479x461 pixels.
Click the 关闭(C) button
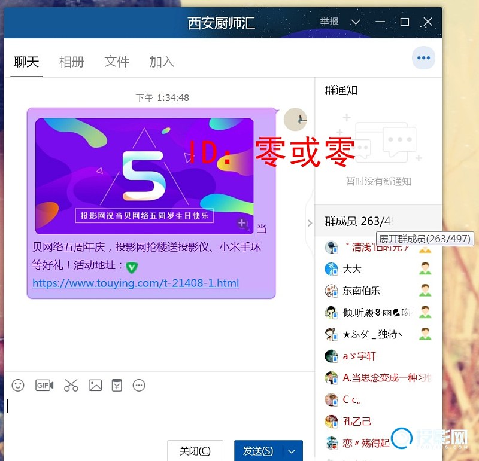pyautogui.click(x=195, y=451)
